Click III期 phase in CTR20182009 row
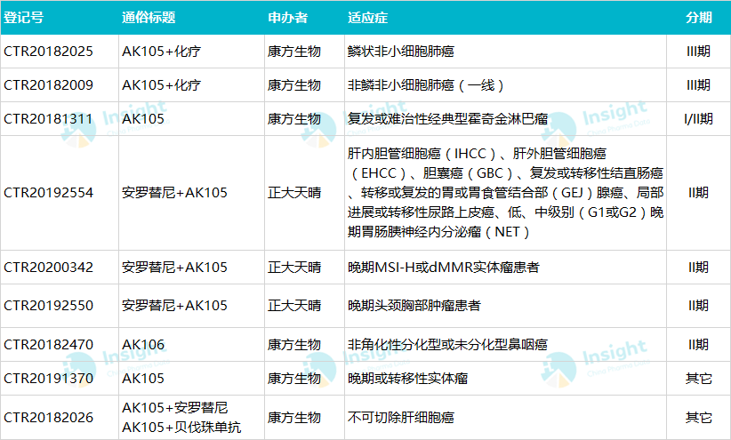The height and width of the screenshot is (440, 731). (x=698, y=85)
